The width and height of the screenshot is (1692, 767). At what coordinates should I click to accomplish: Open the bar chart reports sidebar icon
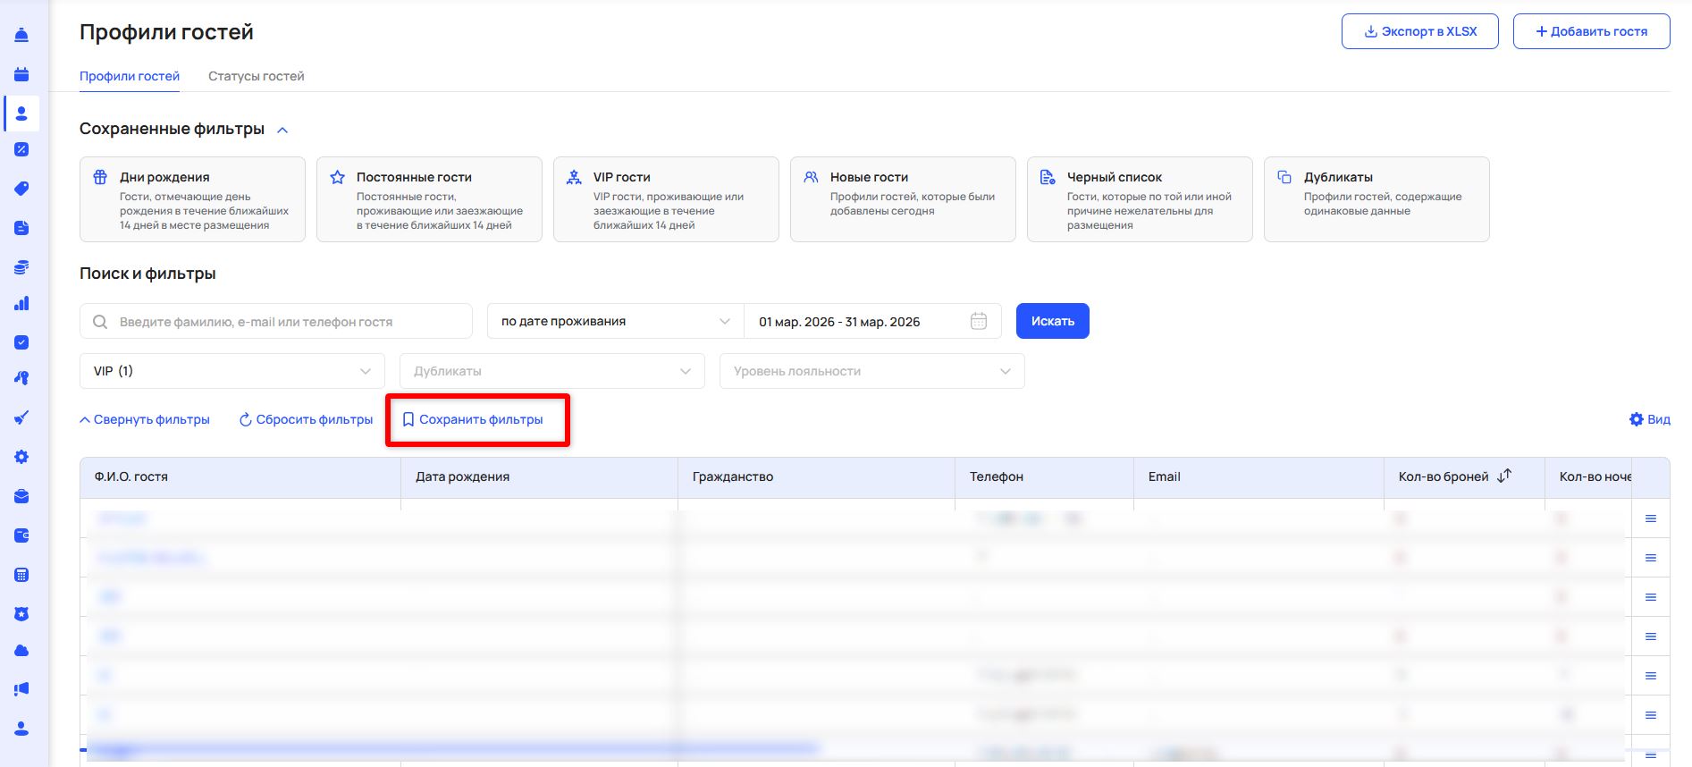coord(21,304)
